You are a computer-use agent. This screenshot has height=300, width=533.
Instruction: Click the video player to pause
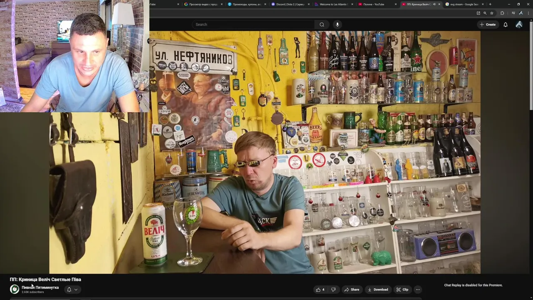[x=265, y=152]
